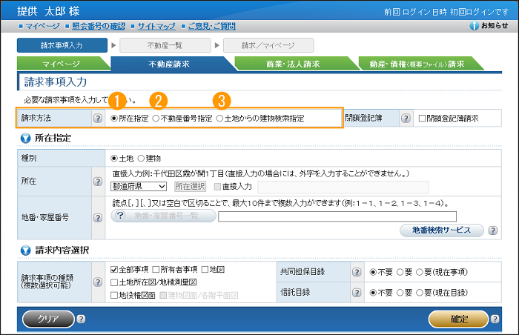Enable 直接入力 checkbox
519x335 pixels.
point(217,187)
